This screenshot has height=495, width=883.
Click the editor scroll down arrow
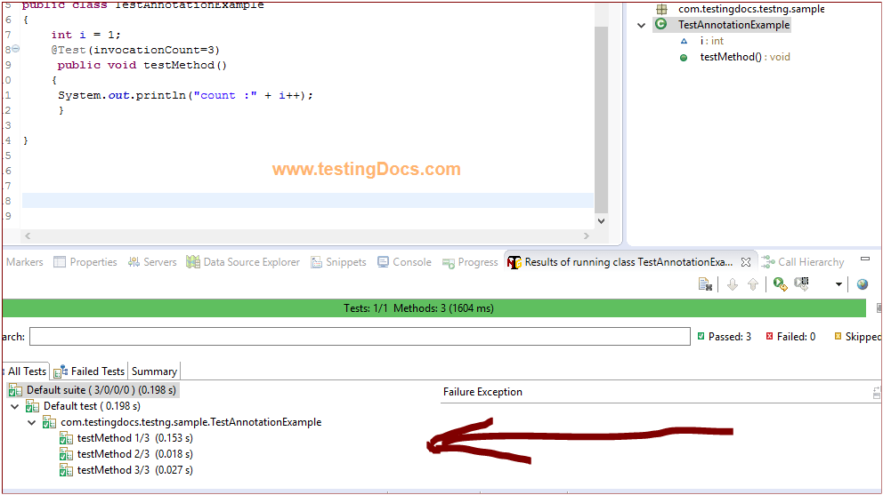[x=602, y=221]
